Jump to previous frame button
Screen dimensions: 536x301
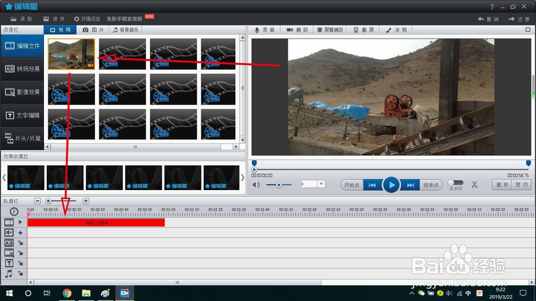[372, 185]
